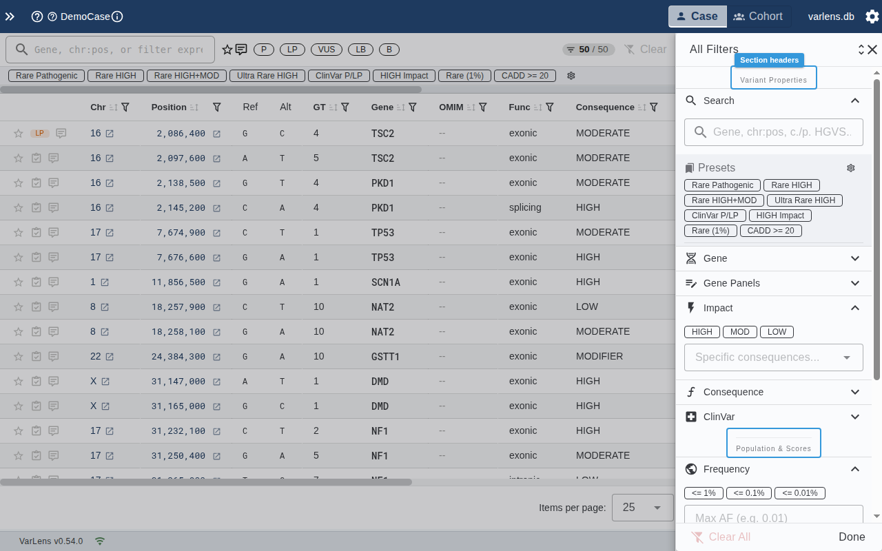The width and height of the screenshot is (882, 551).
Task: Click the Wi-Fi status icon in status bar
Action: tap(99, 541)
